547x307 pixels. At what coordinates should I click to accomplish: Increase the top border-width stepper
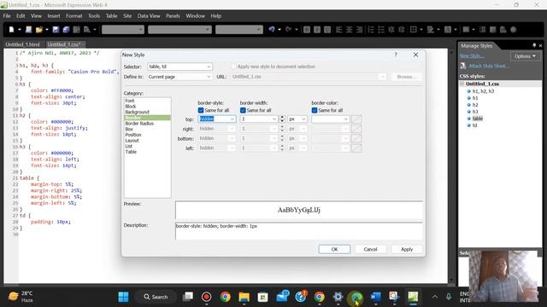point(282,118)
